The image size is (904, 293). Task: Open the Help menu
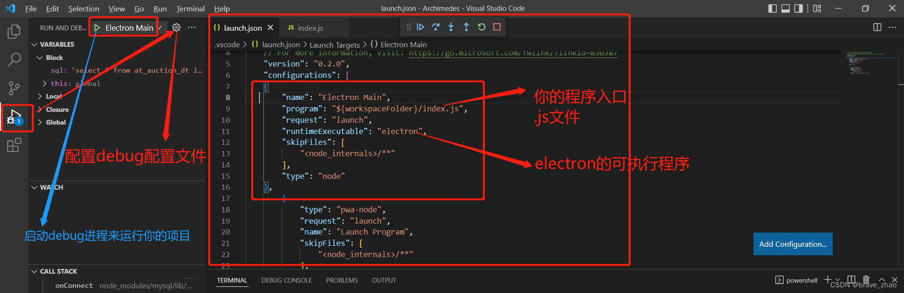point(222,8)
